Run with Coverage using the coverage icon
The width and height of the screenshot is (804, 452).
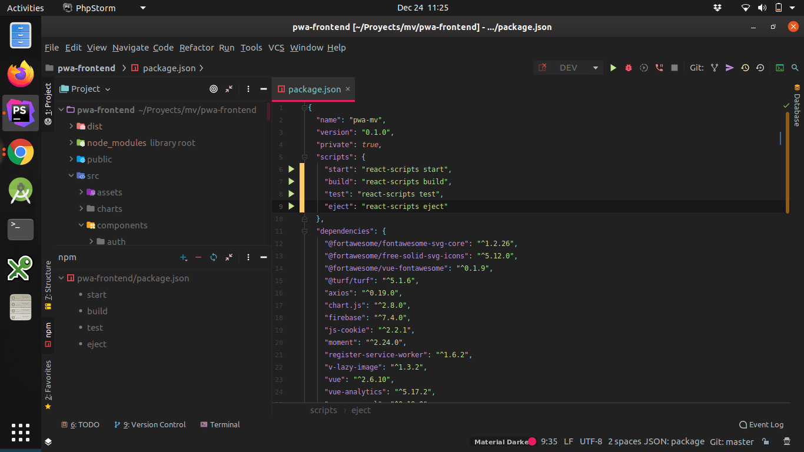(x=643, y=68)
